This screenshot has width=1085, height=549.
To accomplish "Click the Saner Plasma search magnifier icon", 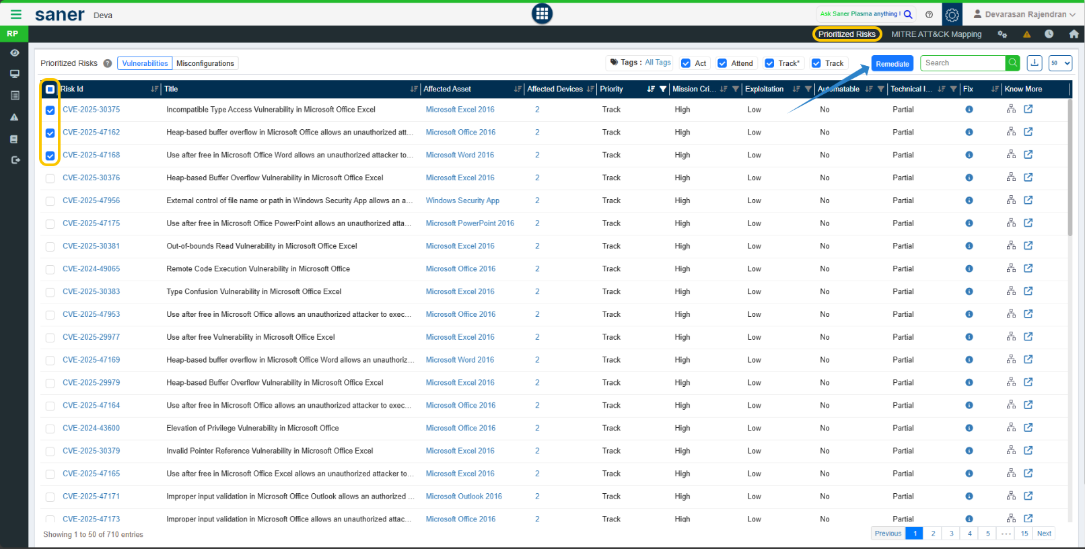I will pos(908,14).
